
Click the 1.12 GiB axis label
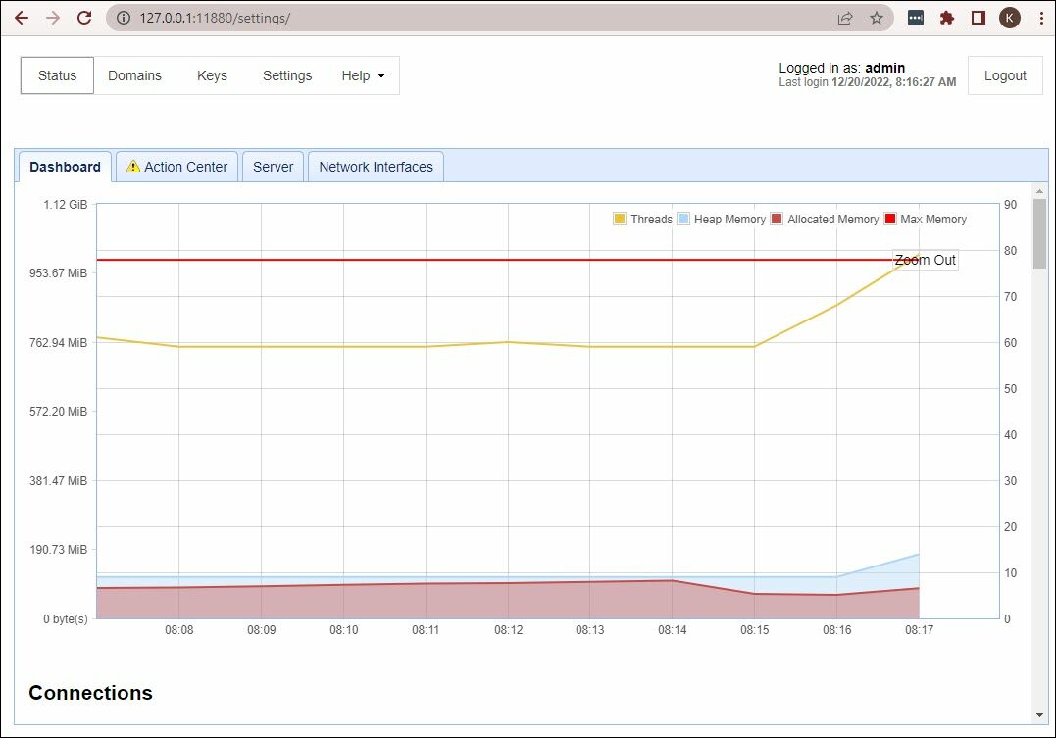click(66, 204)
